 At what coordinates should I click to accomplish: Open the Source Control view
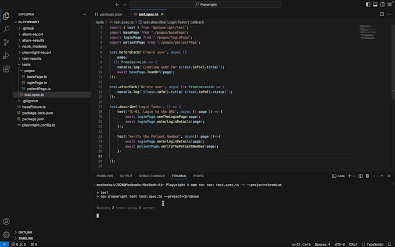tap(6, 42)
